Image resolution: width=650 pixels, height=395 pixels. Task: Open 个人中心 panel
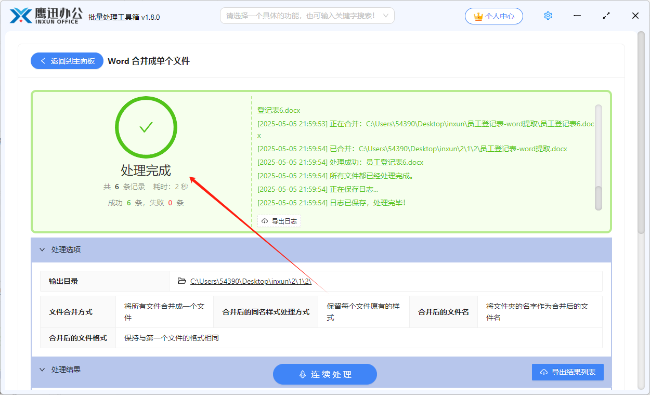click(x=494, y=16)
